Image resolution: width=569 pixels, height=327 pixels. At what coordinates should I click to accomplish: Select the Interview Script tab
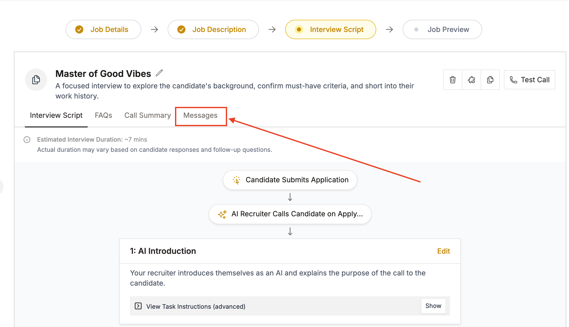56,116
